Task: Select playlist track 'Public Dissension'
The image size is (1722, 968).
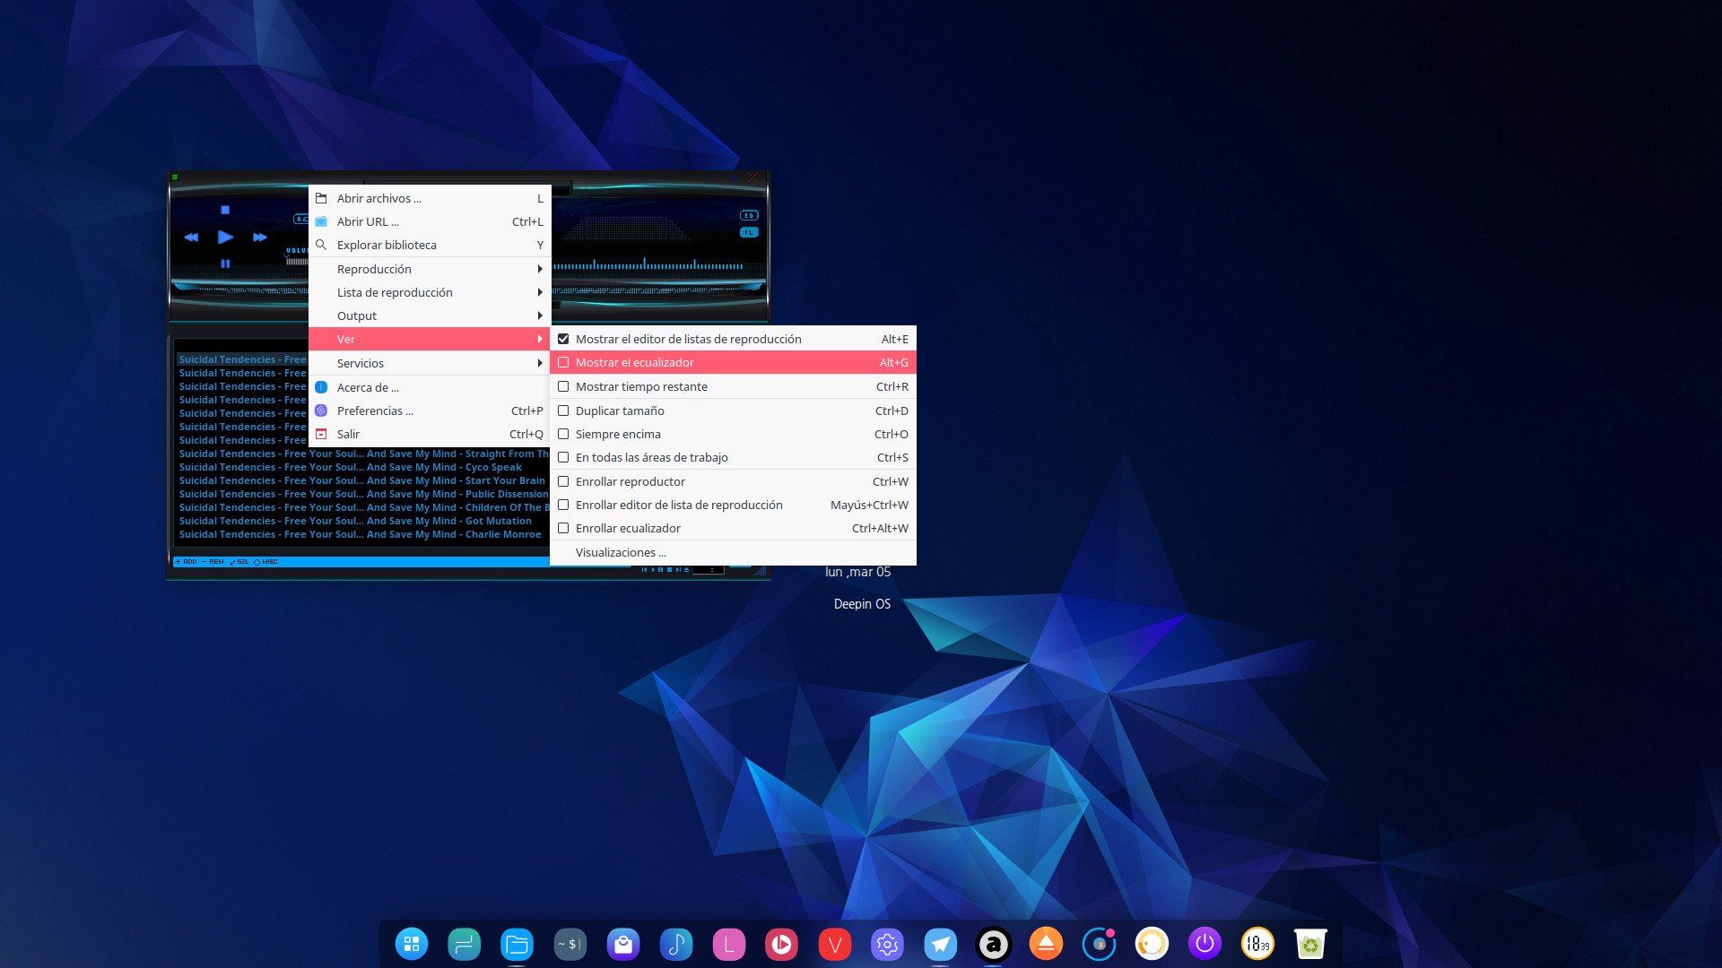Action: click(x=363, y=494)
